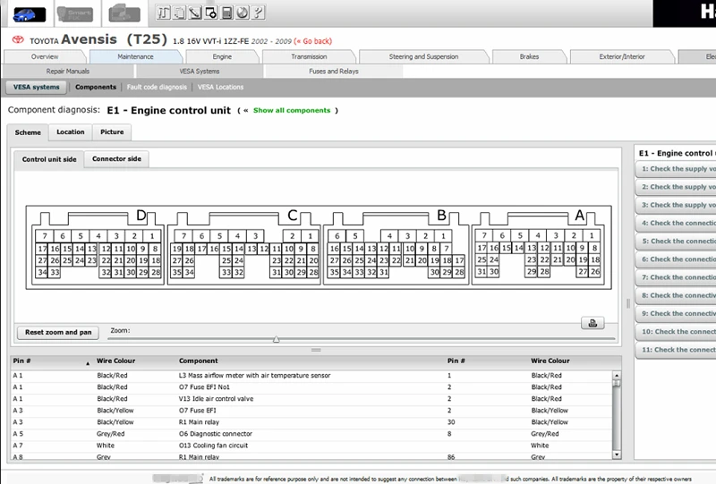
Task: Open the Location tab
Action: click(x=70, y=132)
